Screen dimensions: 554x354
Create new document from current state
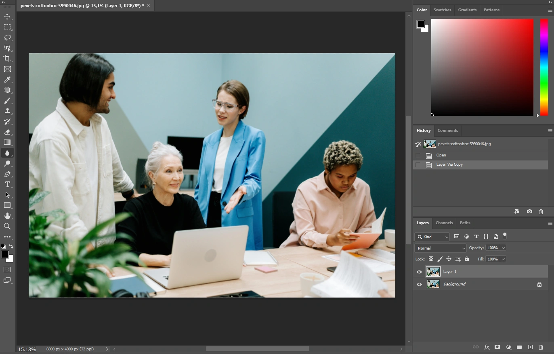516,211
